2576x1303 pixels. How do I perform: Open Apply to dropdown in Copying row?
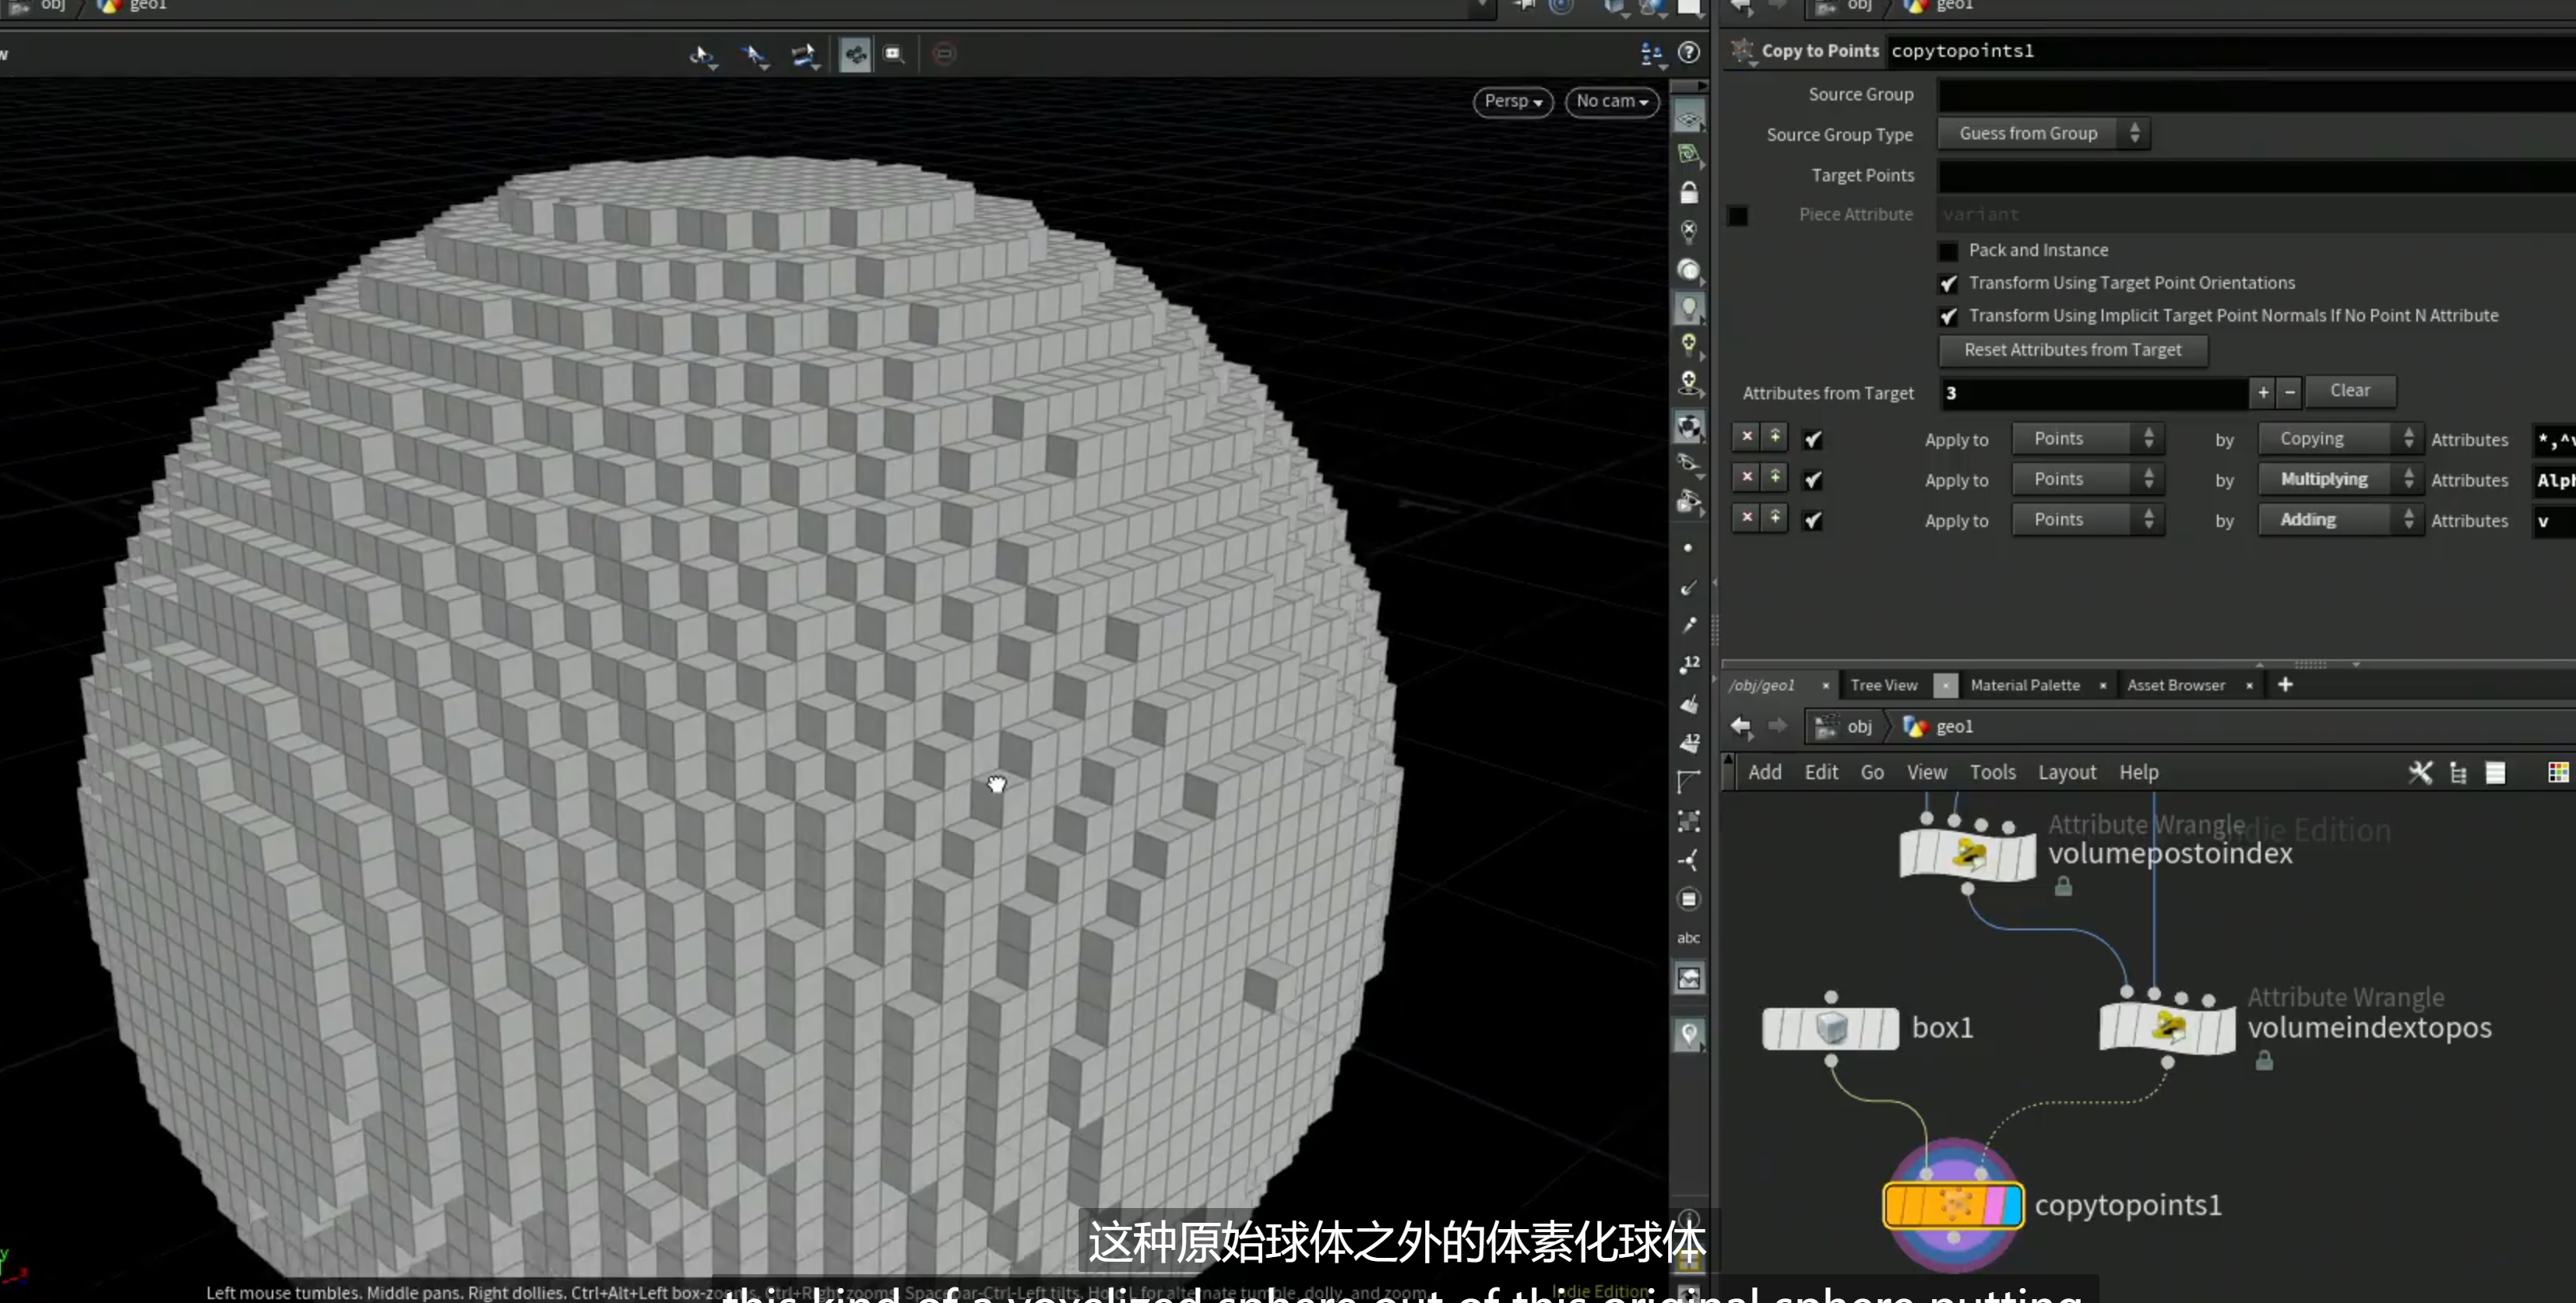2088,439
